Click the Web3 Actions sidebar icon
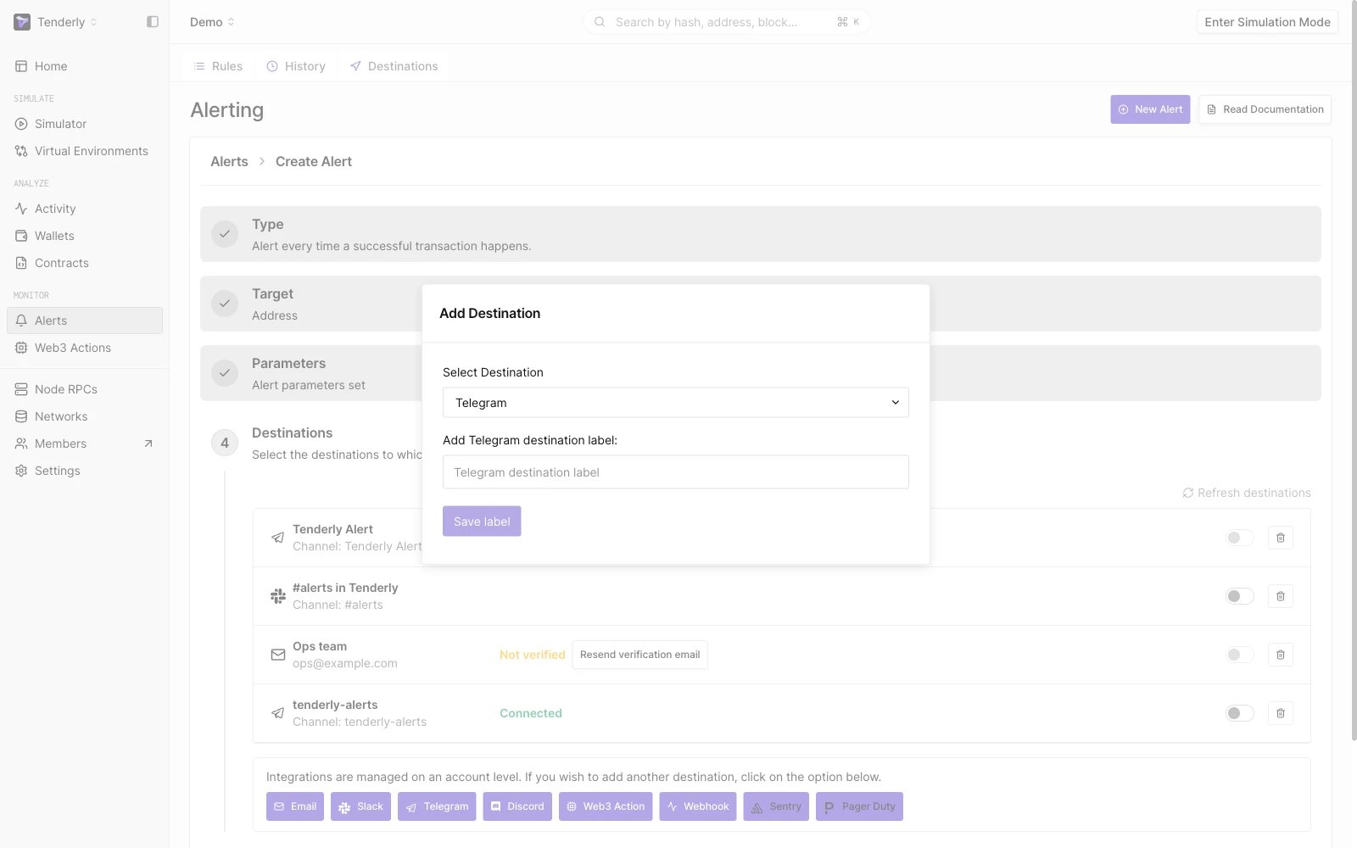Image resolution: width=1357 pixels, height=848 pixels. pos(21,348)
